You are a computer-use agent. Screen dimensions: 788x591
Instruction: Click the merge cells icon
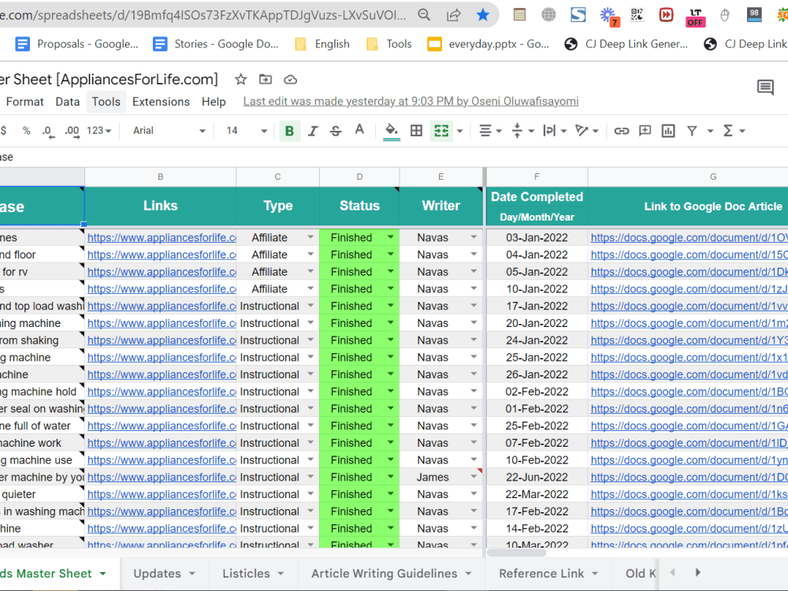tap(441, 131)
